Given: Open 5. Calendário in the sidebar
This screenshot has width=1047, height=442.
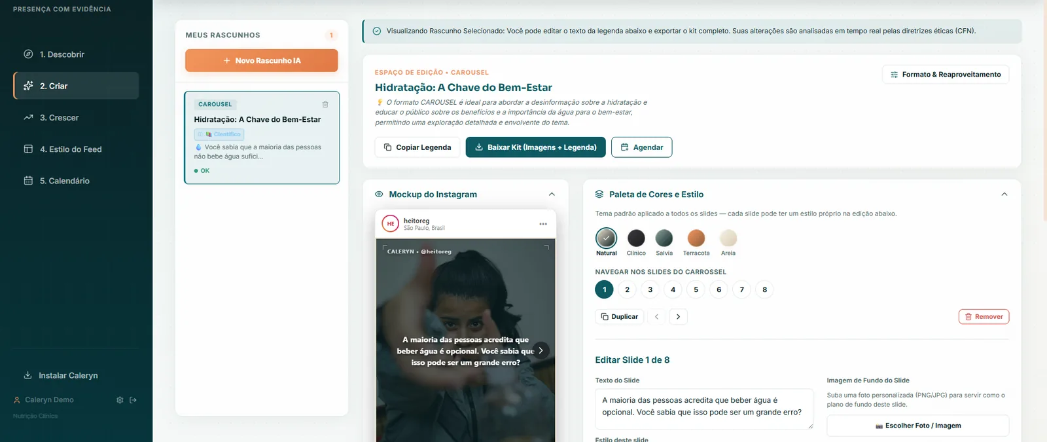Looking at the screenshot, I should click(x=76, y=181).
